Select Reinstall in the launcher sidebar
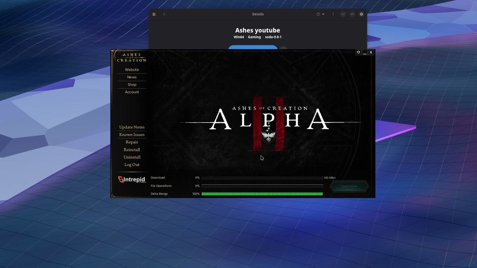 click(x=132, y=150)
